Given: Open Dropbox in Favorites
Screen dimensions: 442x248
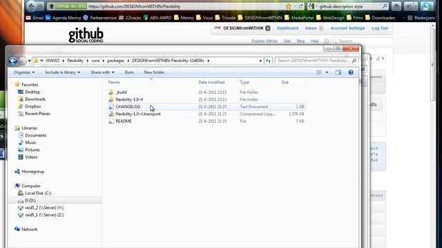Looking at the screenshot, I should (x=32, y=106).
